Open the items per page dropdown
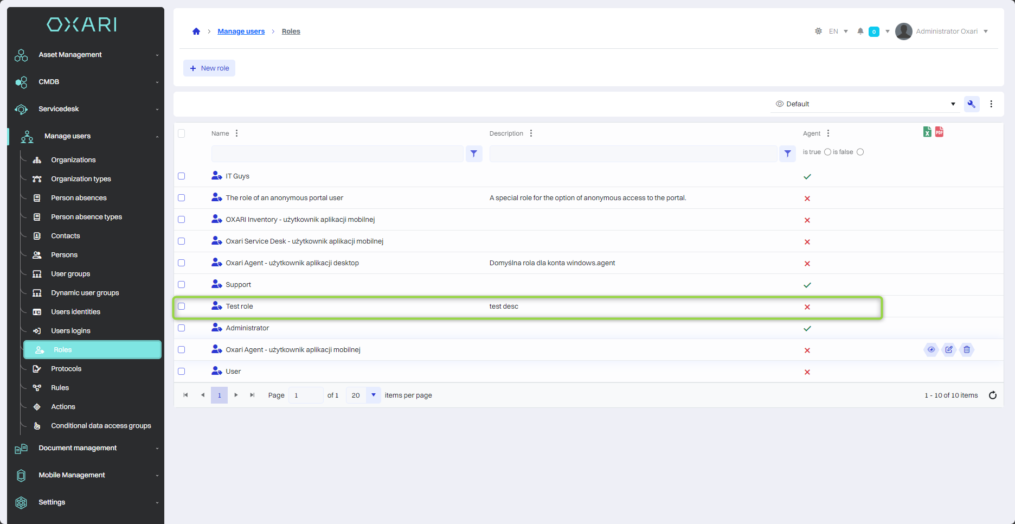 point(373,395)
